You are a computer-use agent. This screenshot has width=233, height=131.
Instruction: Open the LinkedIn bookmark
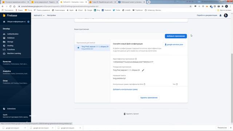(x=126, y=10)
